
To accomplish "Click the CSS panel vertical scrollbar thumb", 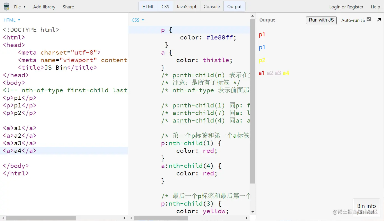I will tap(253, 101).
